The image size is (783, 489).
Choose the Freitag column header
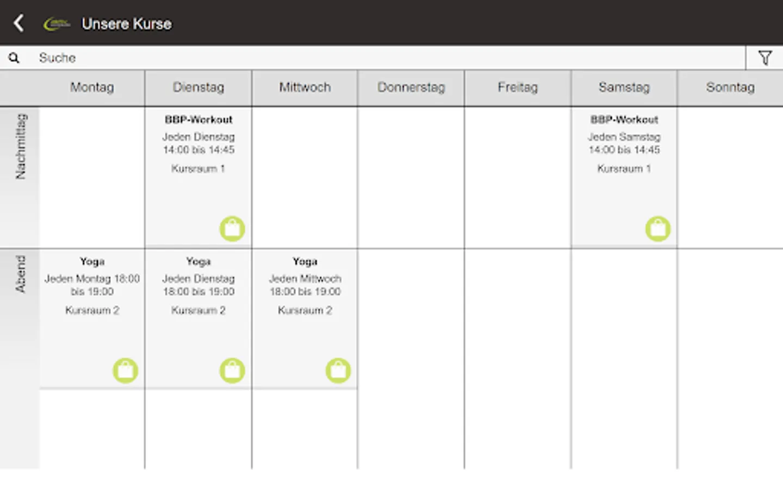pyautogui.click(x=518, y=87)
